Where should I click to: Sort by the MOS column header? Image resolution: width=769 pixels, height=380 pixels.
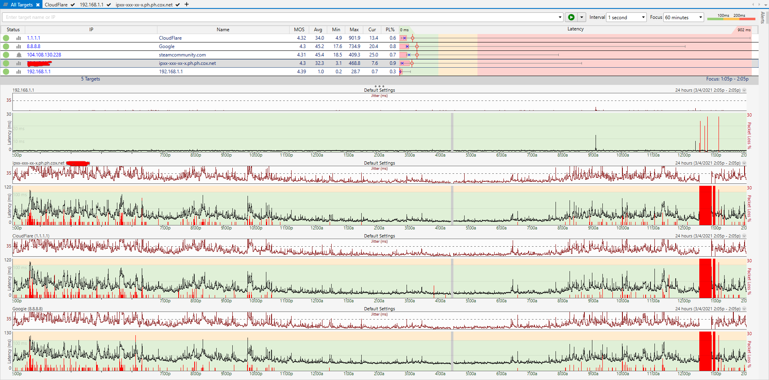pos(299,30)
